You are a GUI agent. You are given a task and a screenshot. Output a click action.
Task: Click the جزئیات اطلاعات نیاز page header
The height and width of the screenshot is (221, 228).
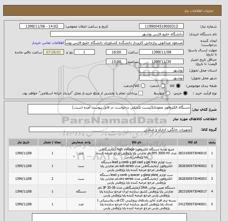[x=199, y=11]
